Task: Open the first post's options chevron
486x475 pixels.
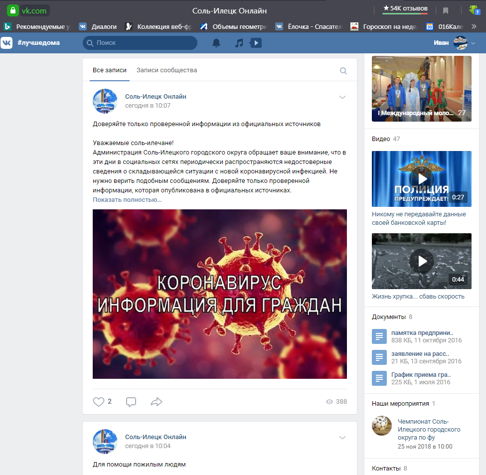Action: tap(342, 97)
